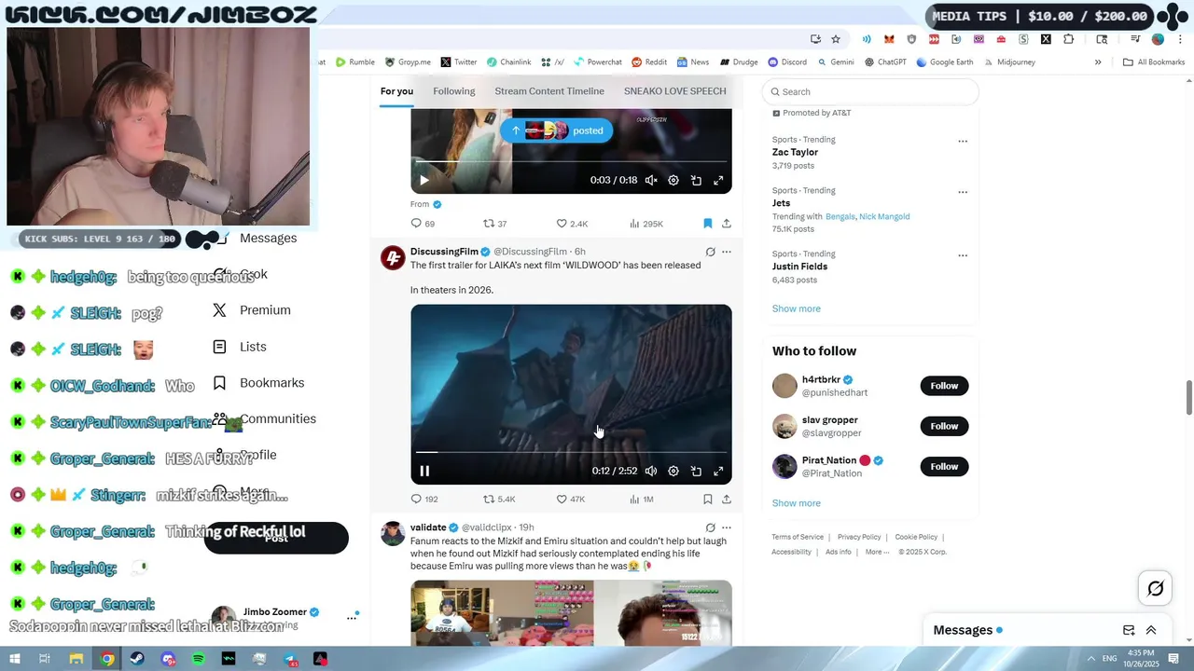Like the top post with 2.4K likes
The height and width of the screenshot is (671, 1194).
tap(572, 224)
